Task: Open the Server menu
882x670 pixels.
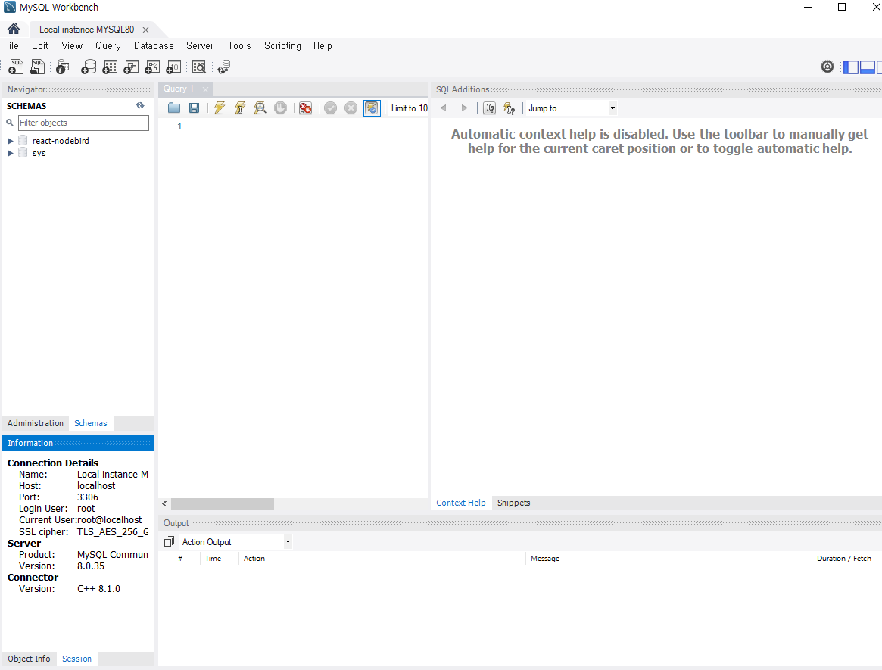Action: [x=200, y=46]
